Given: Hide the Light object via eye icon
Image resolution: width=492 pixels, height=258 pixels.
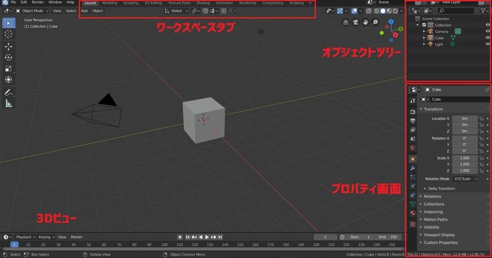Looking at the screenshot, I should click(x=487, y=44).
